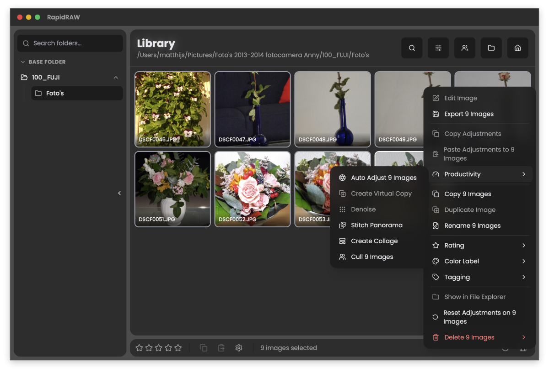549x372 pixels.
Task: Select thumbnail DSCF0046.JPG
Action: [x=172, y=109]
